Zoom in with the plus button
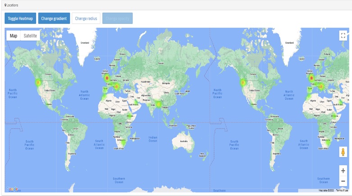Image resolution: width=352 pixels, height=196 pixels. pos(343,171)
